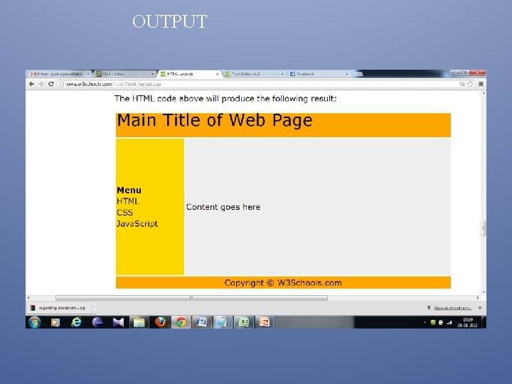The image size is (512, 384).
Task: Close the HTML Layouts tab
Action: [218, 74]
